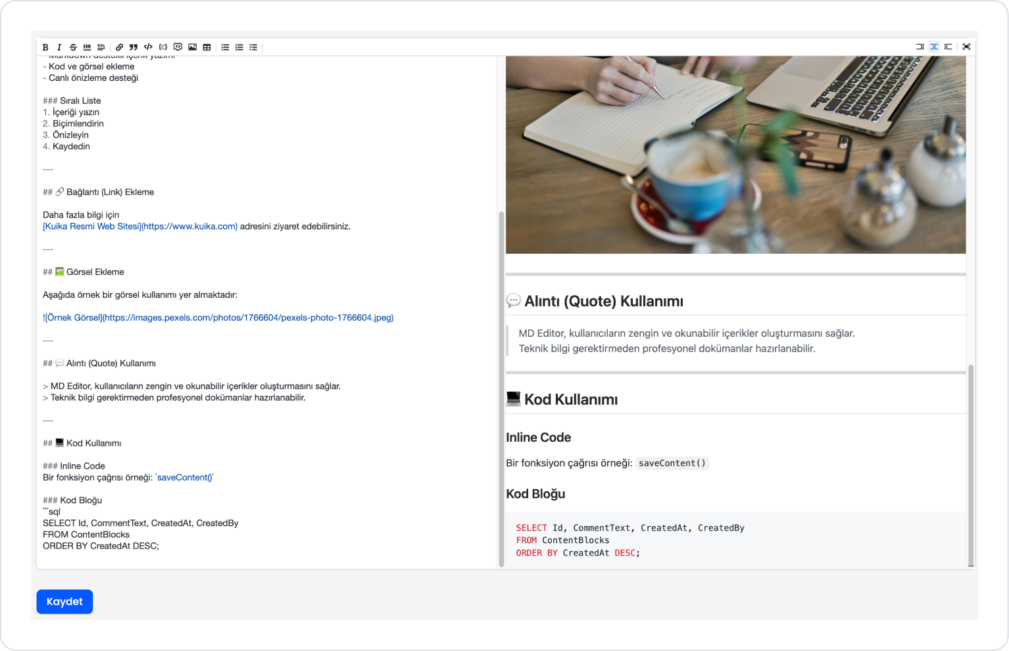Click the saveContent() code chip in preview
The height and width of the screenshot is (651, 1009).
pos(672,463)
